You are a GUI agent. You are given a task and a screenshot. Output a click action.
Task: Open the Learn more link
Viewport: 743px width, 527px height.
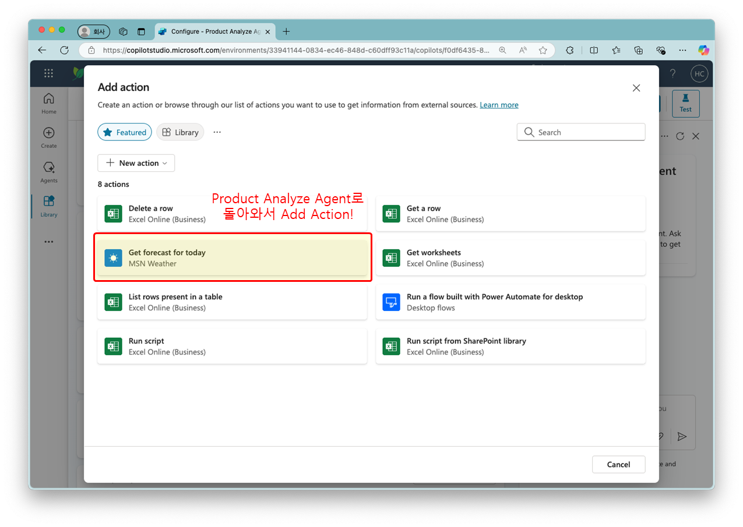499,105
